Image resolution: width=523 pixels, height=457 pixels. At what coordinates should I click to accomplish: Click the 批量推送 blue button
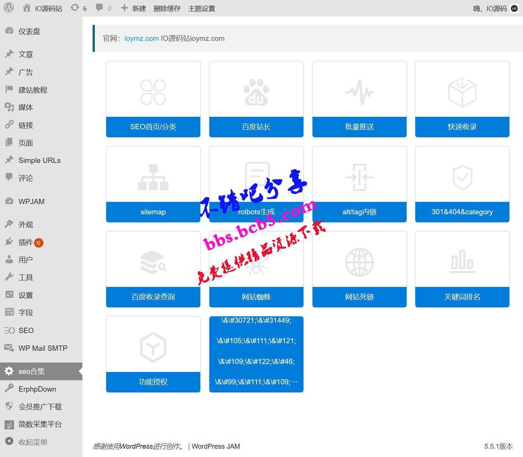359,127
